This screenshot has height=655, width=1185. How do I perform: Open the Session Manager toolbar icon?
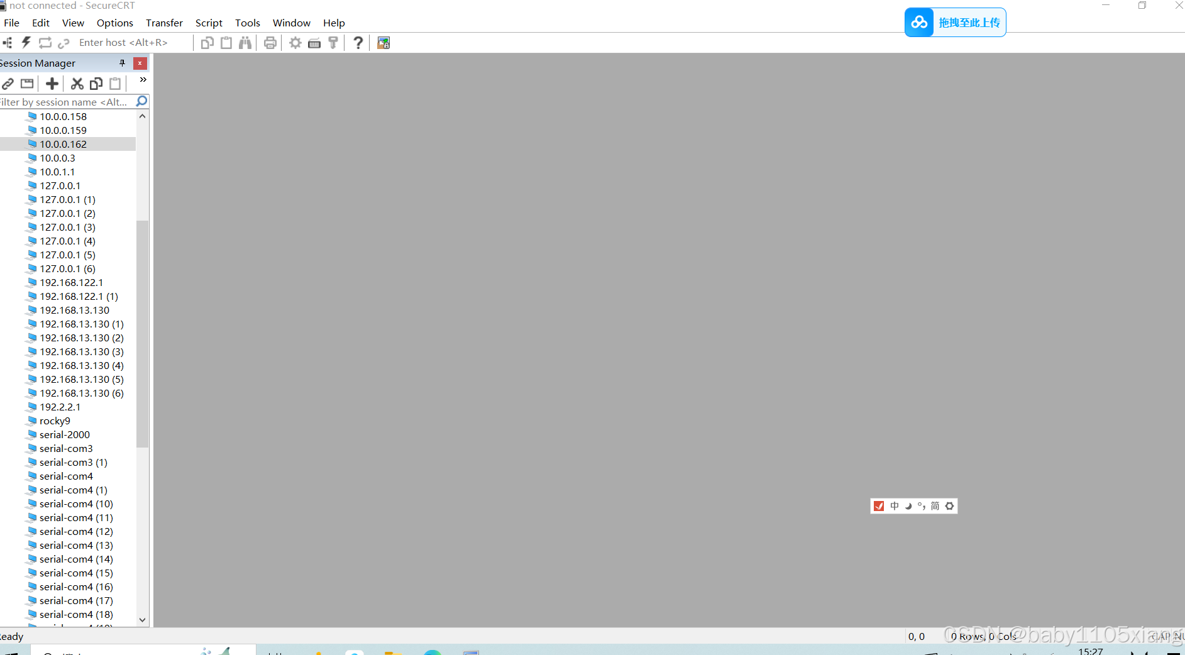point(7,43)
